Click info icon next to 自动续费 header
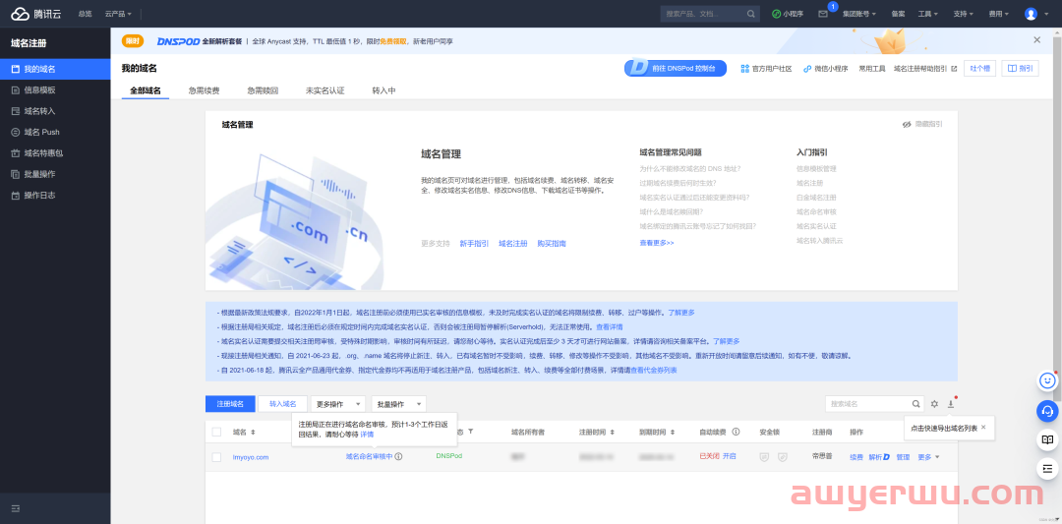The width and height of the screenshot is (1062, 524). pyautogui.click(x=736, y=432)
